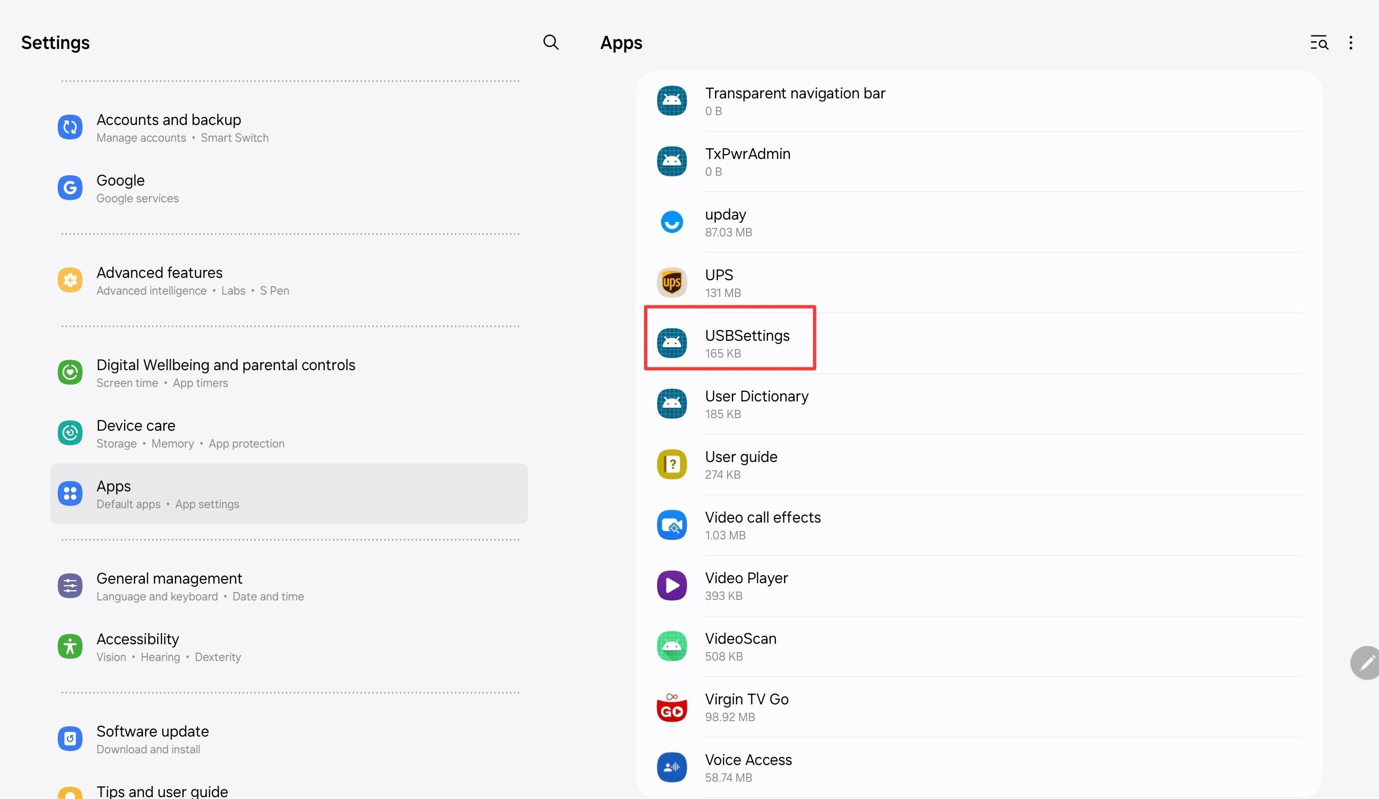Image resolution: width=1379 pixels, height=799 pixels.
Task: Select the upday app entry
Action: point(725,221)
